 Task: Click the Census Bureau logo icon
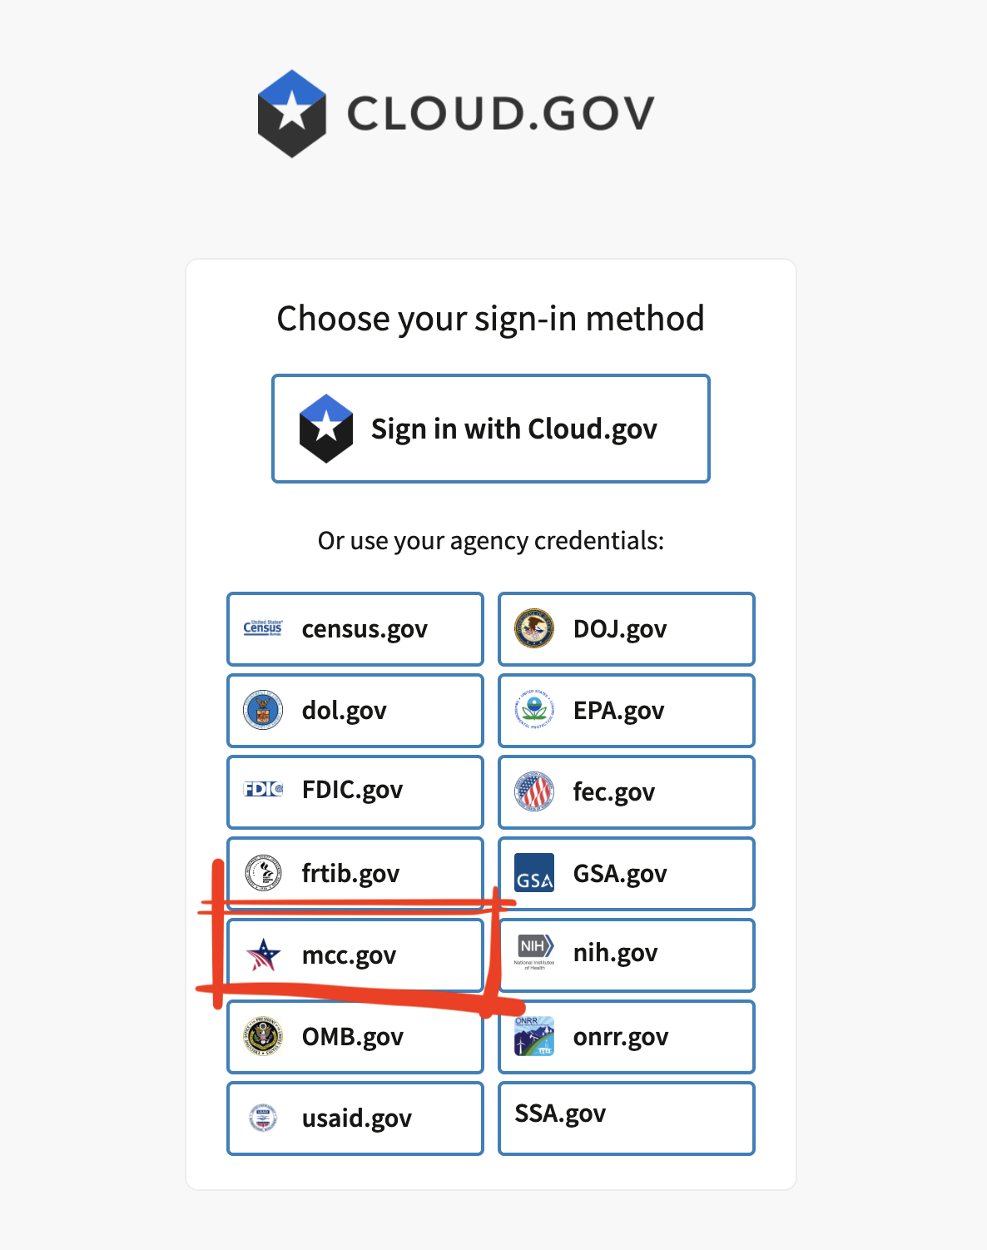[x=263, y=628]
